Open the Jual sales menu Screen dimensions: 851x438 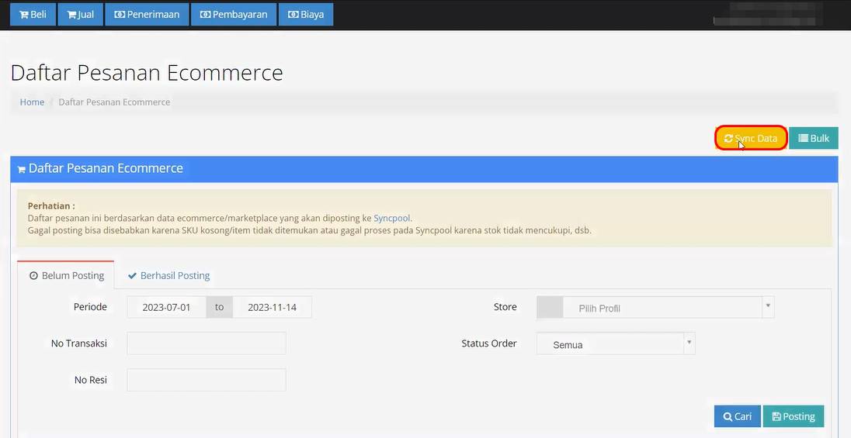pos(81,15)
